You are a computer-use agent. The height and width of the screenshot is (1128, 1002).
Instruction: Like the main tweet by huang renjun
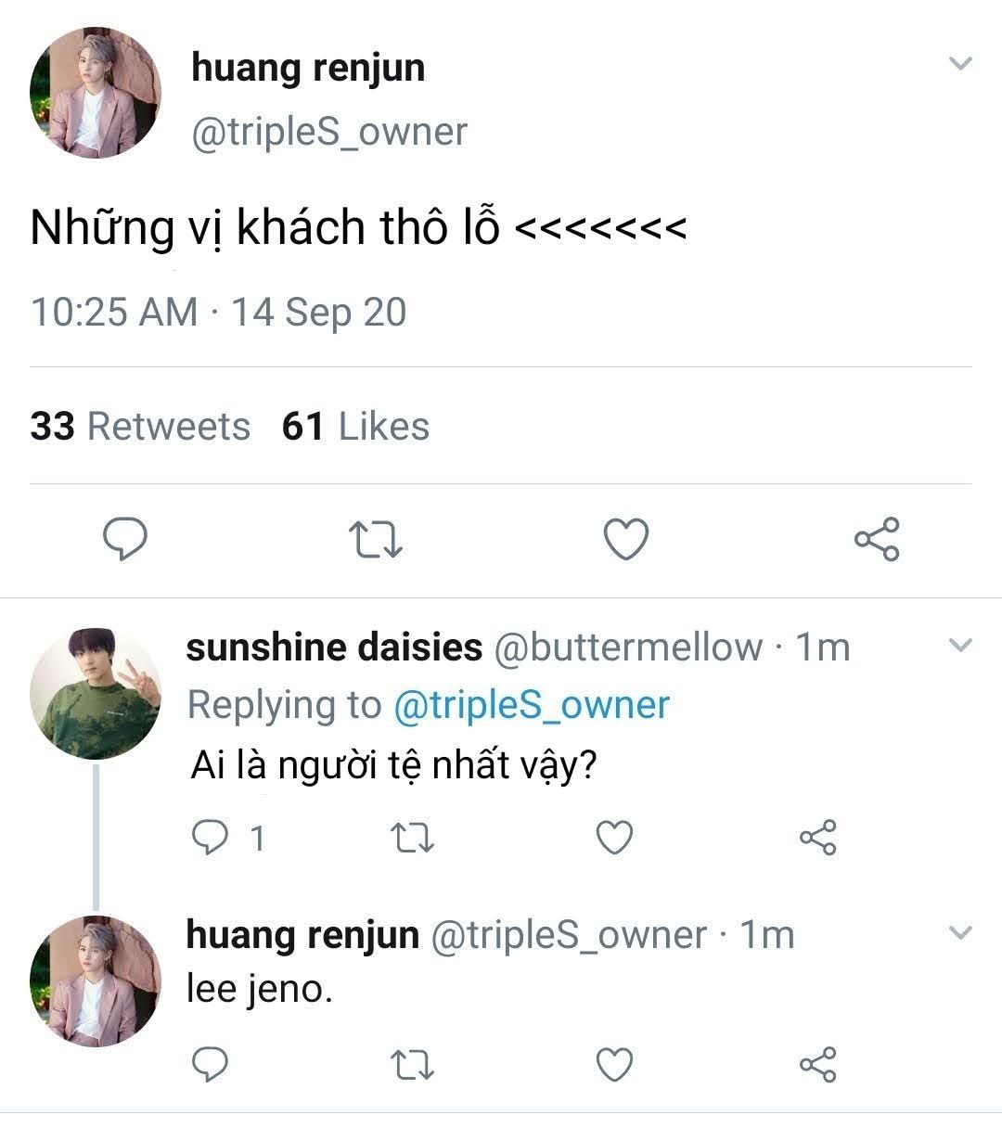[x=626, y=539]
